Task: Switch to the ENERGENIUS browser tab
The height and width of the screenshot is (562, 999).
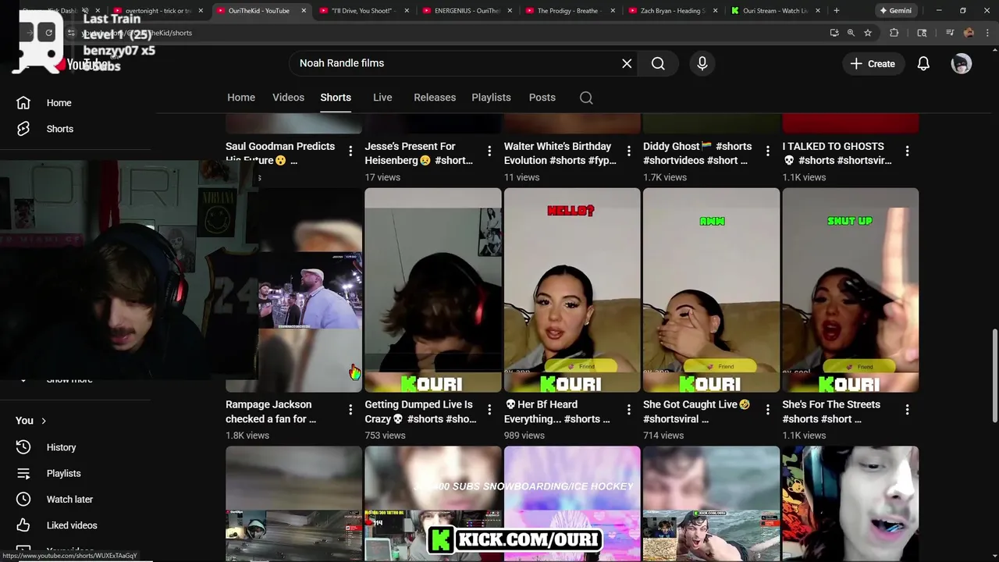Action: point(467,11)
